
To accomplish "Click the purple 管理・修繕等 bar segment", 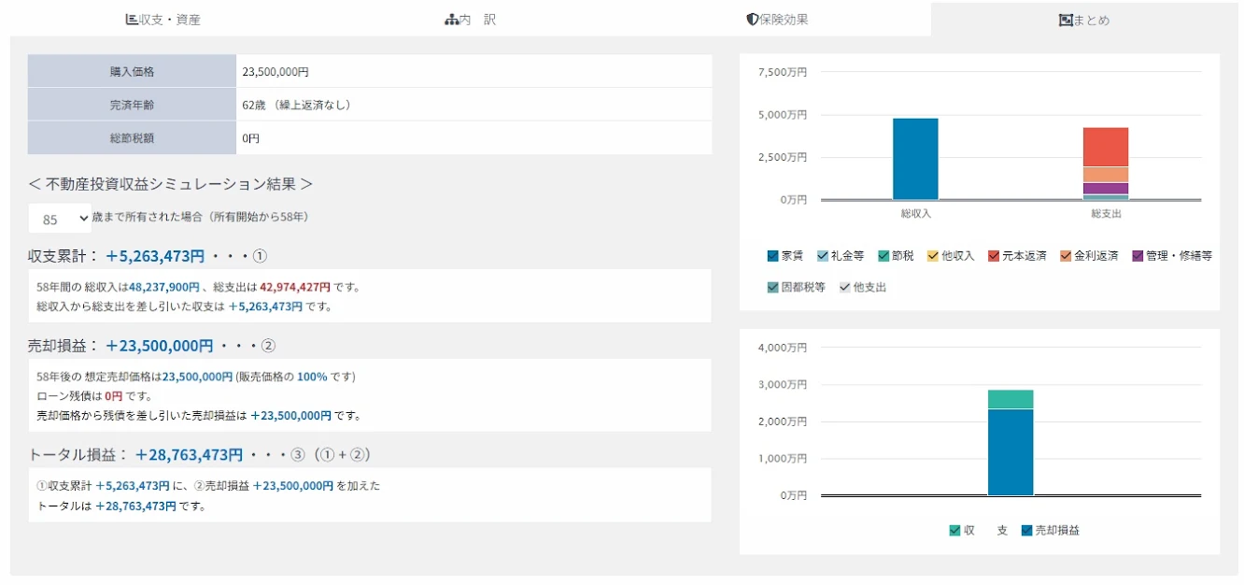I will coord(1106,188).
